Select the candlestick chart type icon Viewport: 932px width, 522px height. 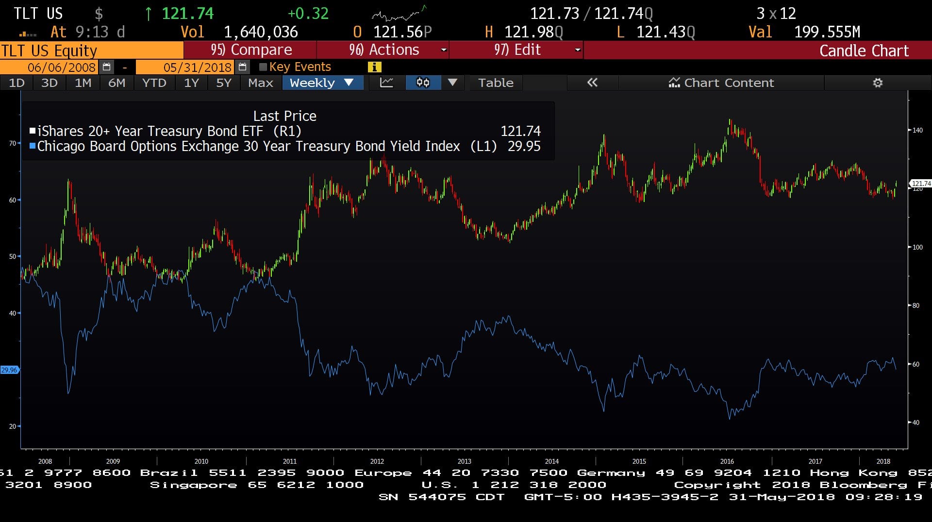[x=423, y=83]
